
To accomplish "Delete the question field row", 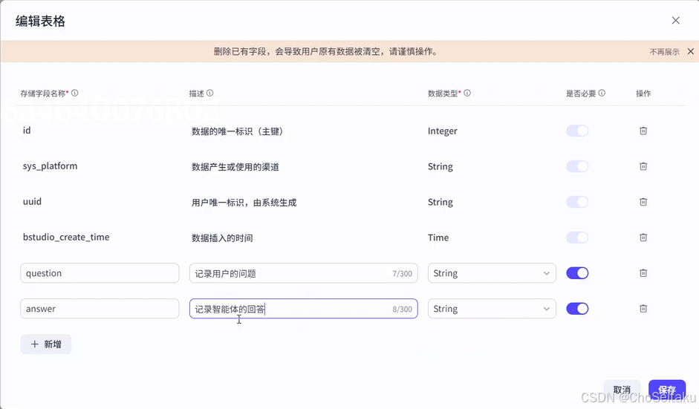I will [x=643, y=273].
